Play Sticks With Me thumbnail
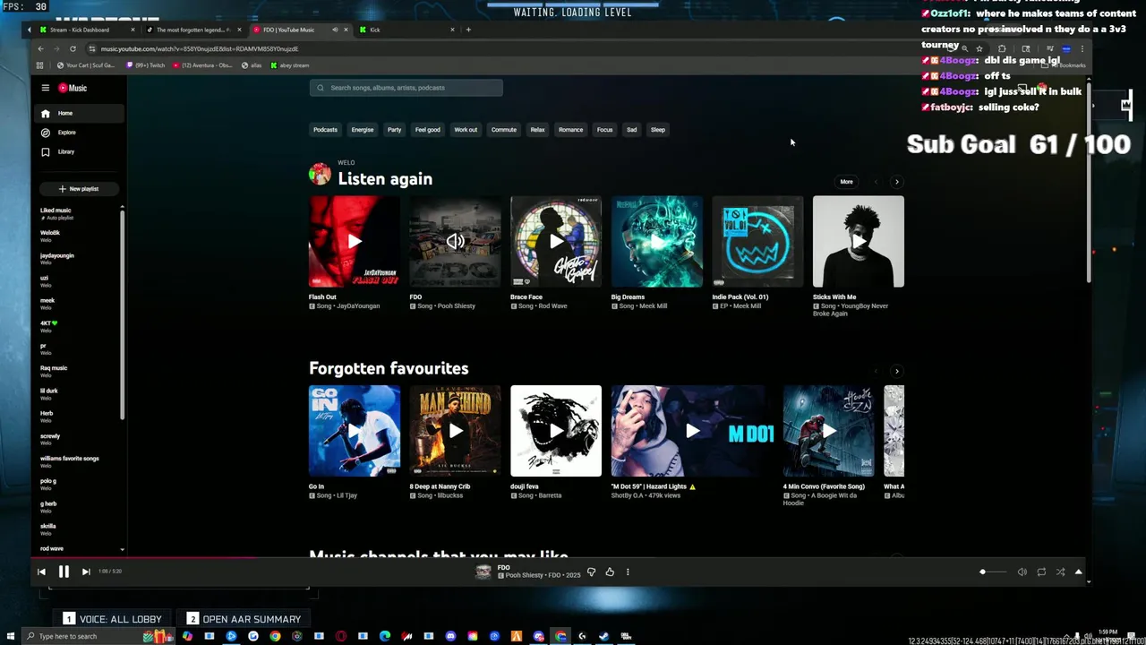 [x=859, y=242]
